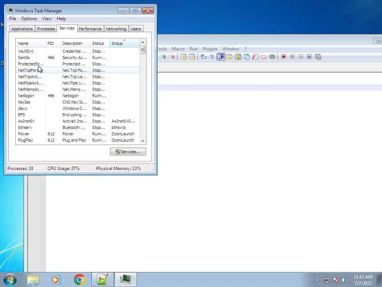Open Action Center flag tray icon
Viewport: 382px width, 287px height.
pyautogui.click(x=335, y=280)
